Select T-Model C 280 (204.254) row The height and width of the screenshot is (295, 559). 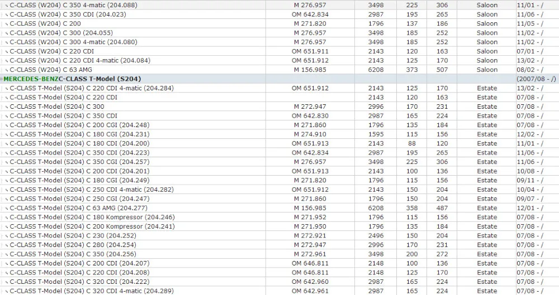point(279,245)
